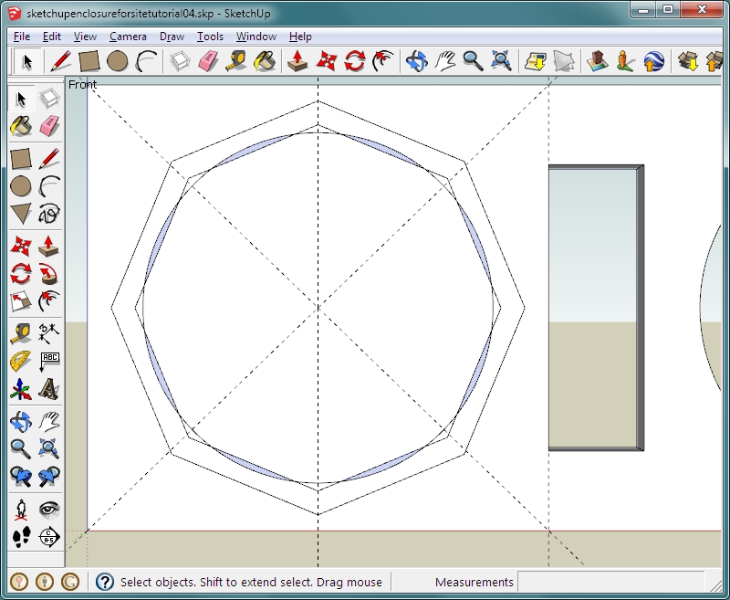Image resolution: width=730 pixels, height=600 pixels.
Task: Click the Photo Textures figure icon
Action: (625, 61)
